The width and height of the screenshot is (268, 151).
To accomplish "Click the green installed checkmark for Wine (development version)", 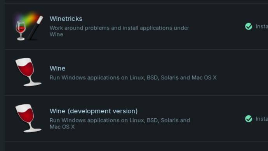I will coord(249,119).
